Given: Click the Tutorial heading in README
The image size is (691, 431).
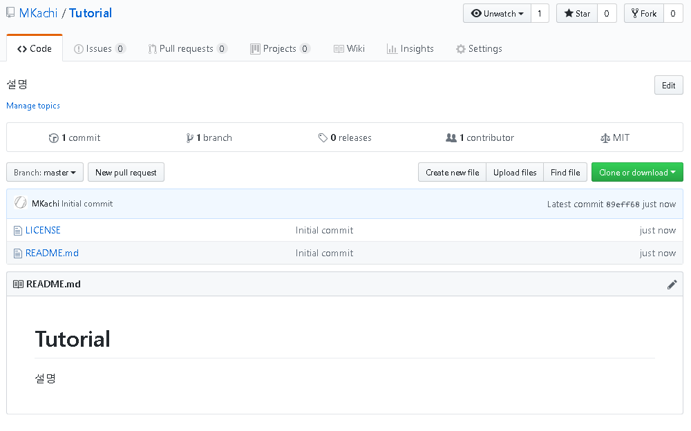Looking at the screenshot, I should point(73,339).
